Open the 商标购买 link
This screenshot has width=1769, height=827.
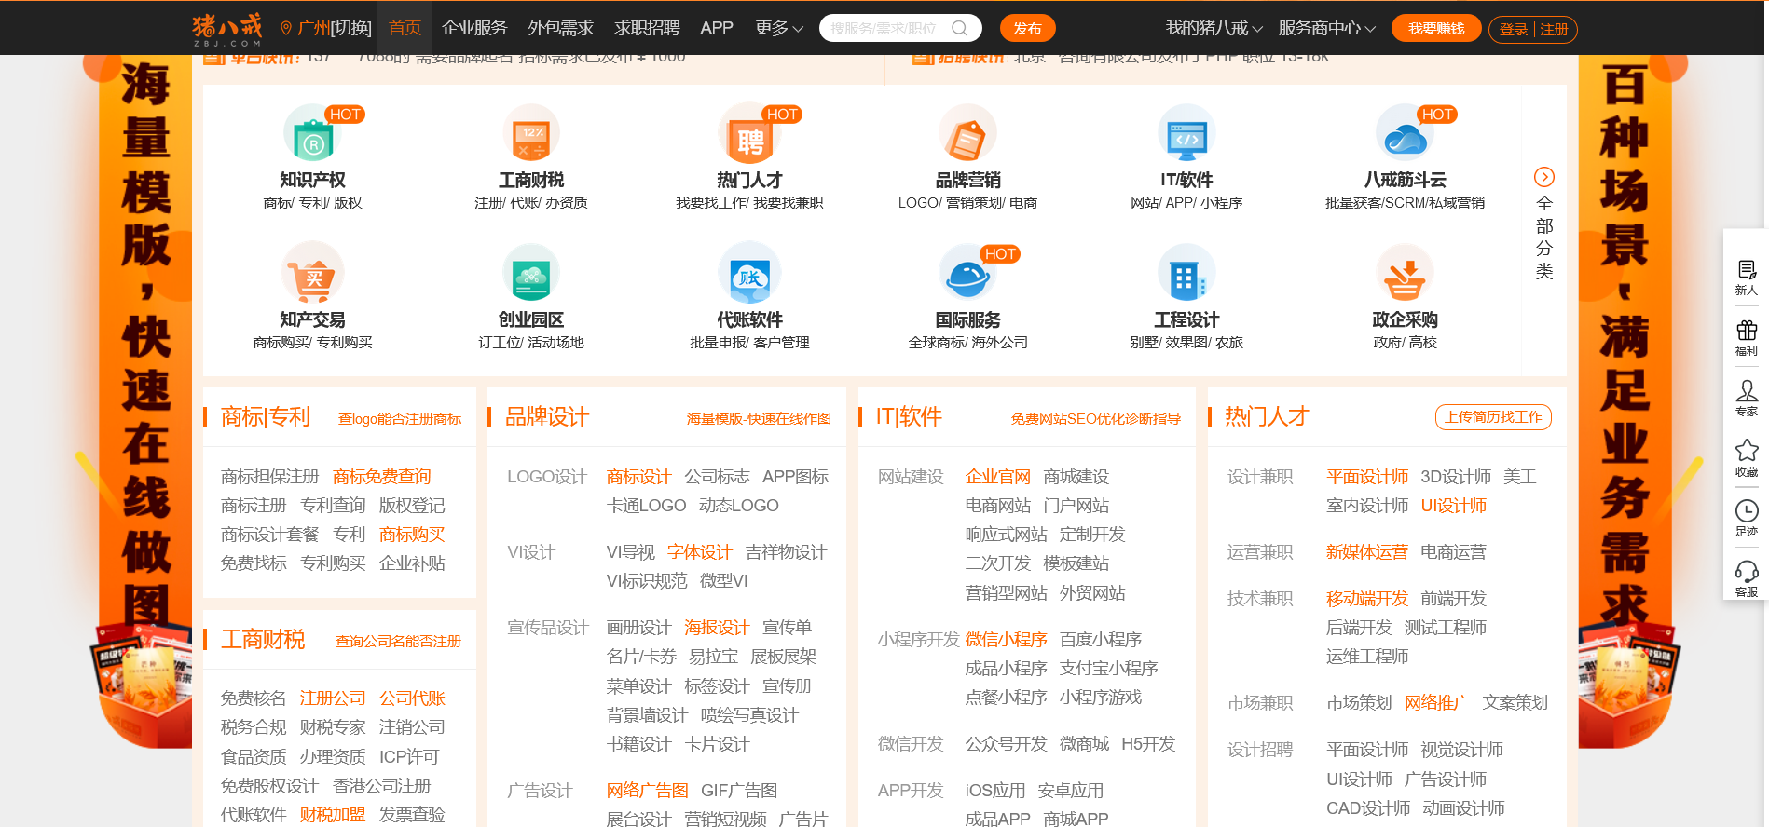pos(412,535)
